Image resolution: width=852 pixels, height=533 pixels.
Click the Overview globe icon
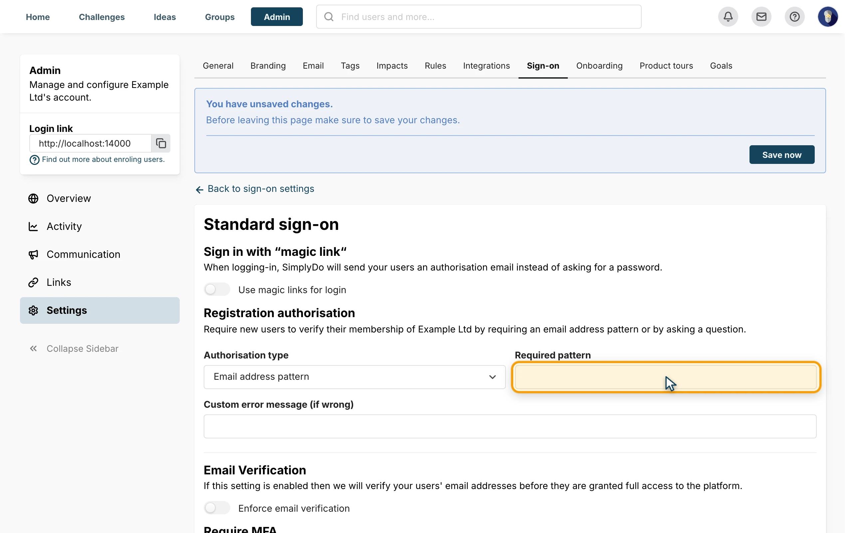(x=33, y=199)
